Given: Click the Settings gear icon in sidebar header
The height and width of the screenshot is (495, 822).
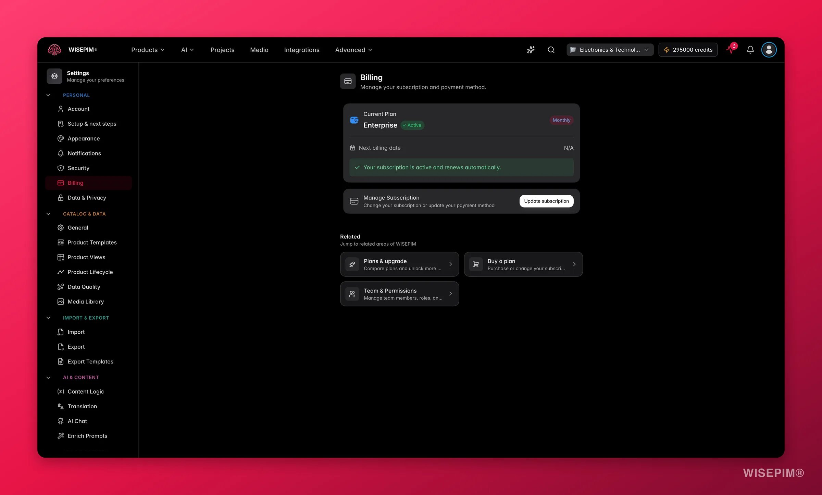Looking at the screenshot, I should [54, 76].
